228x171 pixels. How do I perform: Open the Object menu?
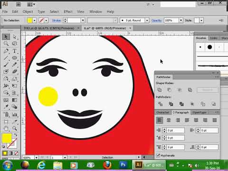point(28,12)
